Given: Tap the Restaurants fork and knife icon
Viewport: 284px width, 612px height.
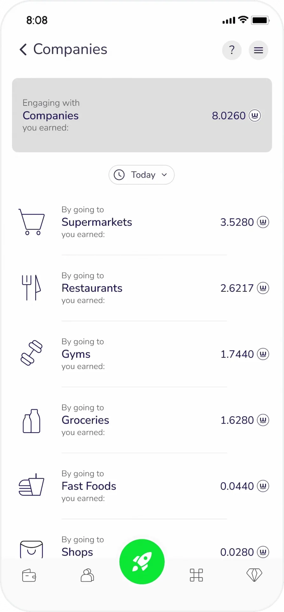Looking at the screenshot, I should point(31,288).
